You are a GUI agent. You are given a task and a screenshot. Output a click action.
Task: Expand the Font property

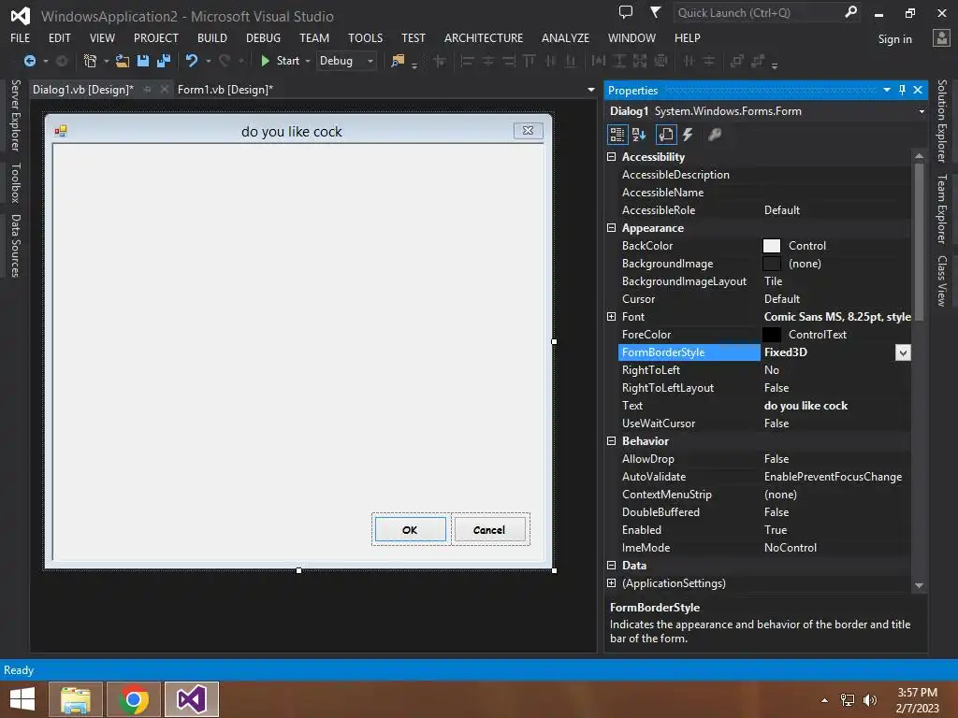(x=611, y=316)
